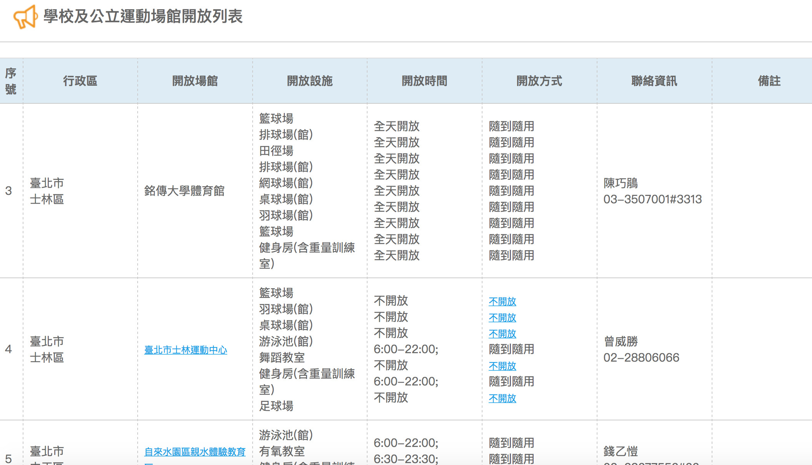This screenshot has width=812, height=465.
Task: Click the 開放場館 column header
Action: [195, 81]
